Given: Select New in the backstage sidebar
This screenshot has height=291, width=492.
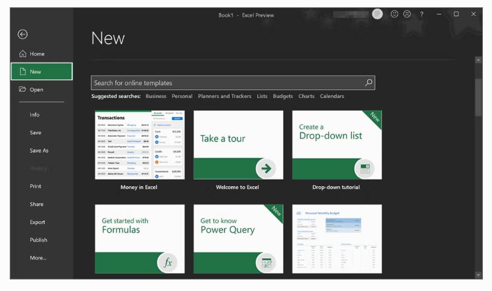Looking at the screenshot, I should coord(41,71).
